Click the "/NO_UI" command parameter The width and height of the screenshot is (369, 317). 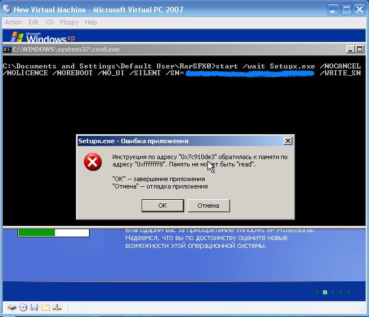(x=111, y=73)
